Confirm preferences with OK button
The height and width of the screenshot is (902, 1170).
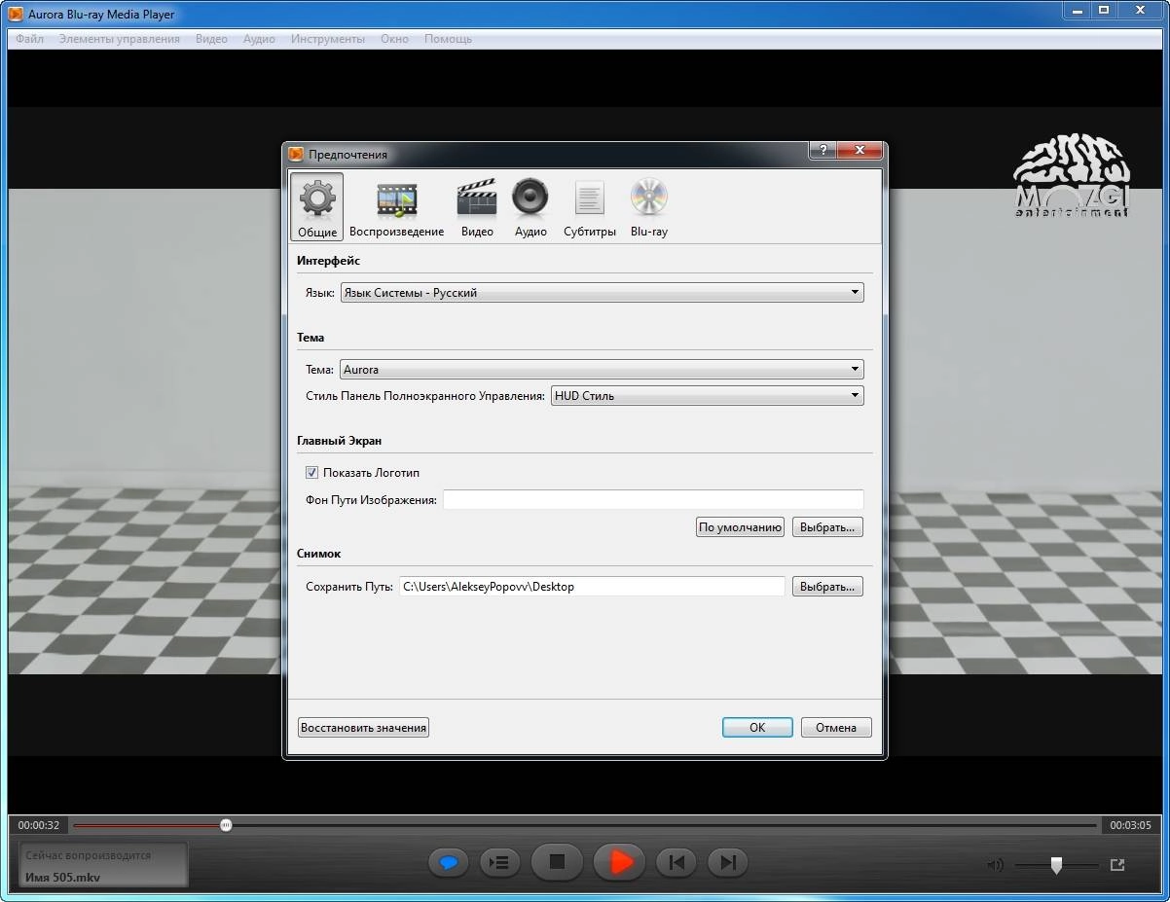pyautogui.click(x=757, y=728)
